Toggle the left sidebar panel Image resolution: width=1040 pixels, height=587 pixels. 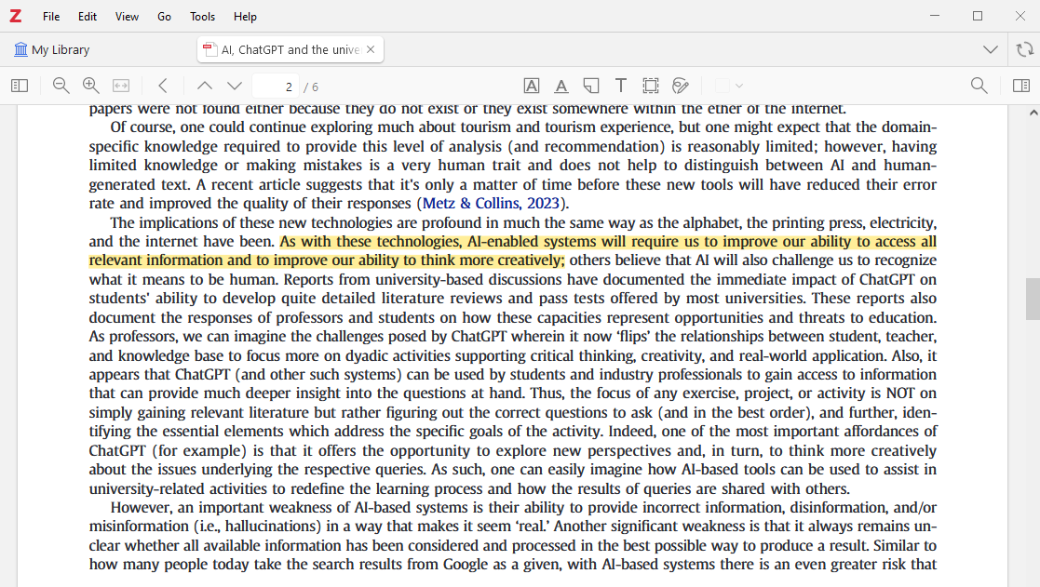20,86
